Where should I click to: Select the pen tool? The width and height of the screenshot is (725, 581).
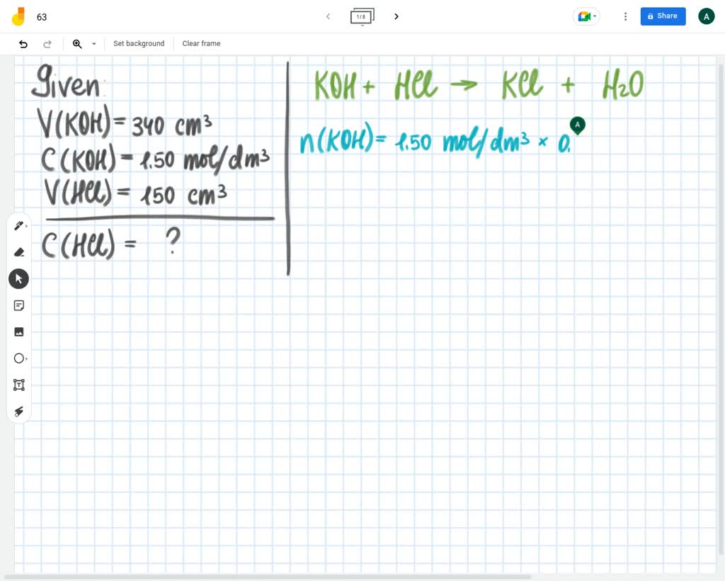click(17, 225)
